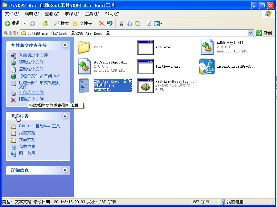Click the Back (后退) toolbar button
Image resolution: width=277 pixels, height=207 pixels.
click(12, 23)
